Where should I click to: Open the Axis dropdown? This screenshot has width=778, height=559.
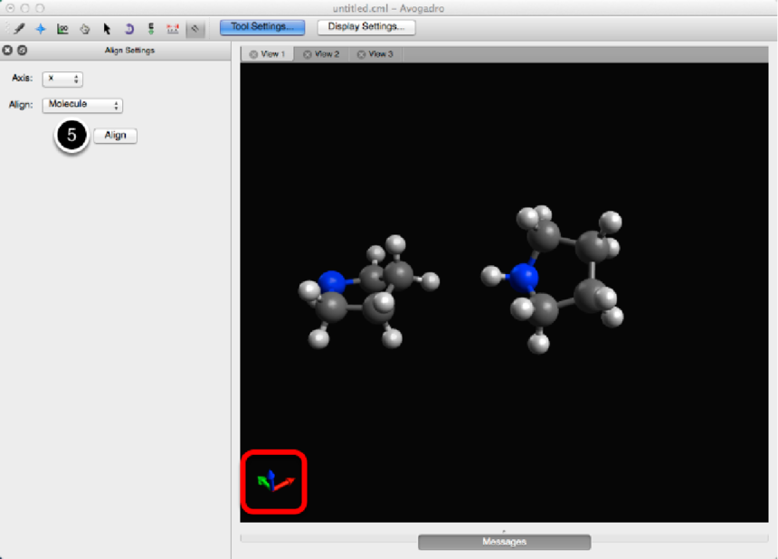pyautogui.click(x=63, y=80)
